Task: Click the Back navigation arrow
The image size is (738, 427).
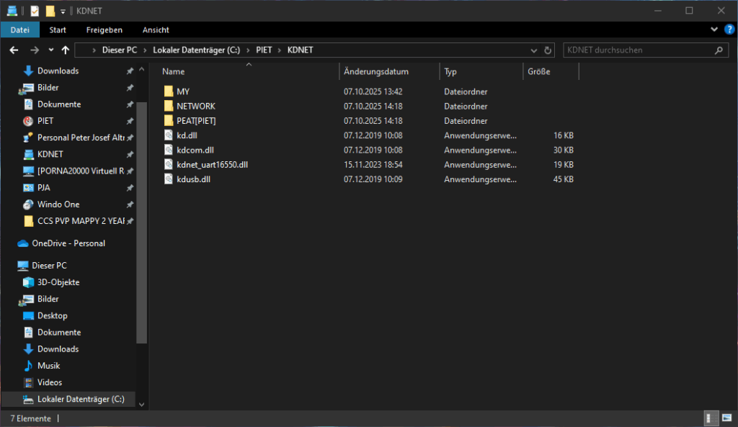Action: [14, 50]
